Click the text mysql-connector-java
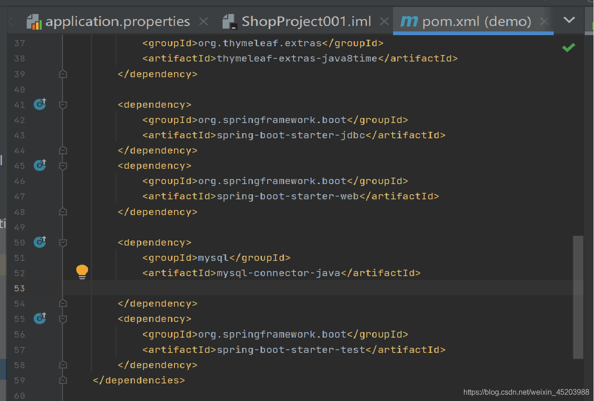Viewport: 594px width, 401px height. pos(278,273)
